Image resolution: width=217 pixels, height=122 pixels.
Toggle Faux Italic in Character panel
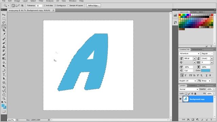(185, 75)
